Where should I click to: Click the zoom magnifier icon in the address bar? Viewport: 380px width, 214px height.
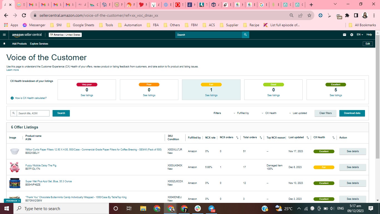point(292,16)
